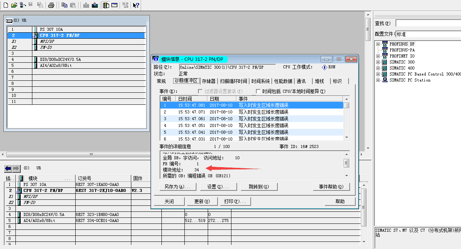The height and width of the screenshot is (249, 461).
Task: Click the rack view horizontal scrollbar
Action: [92, 155]
